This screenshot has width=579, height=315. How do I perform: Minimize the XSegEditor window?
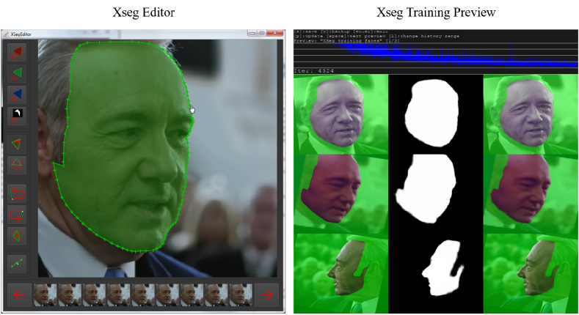pos(252,33)
